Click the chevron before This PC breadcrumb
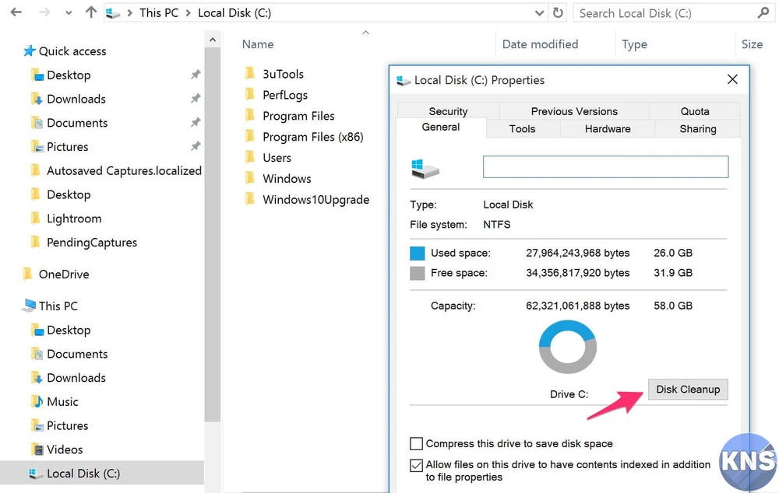The height and width of the screenshot is (493, 779). coord(129,13)
